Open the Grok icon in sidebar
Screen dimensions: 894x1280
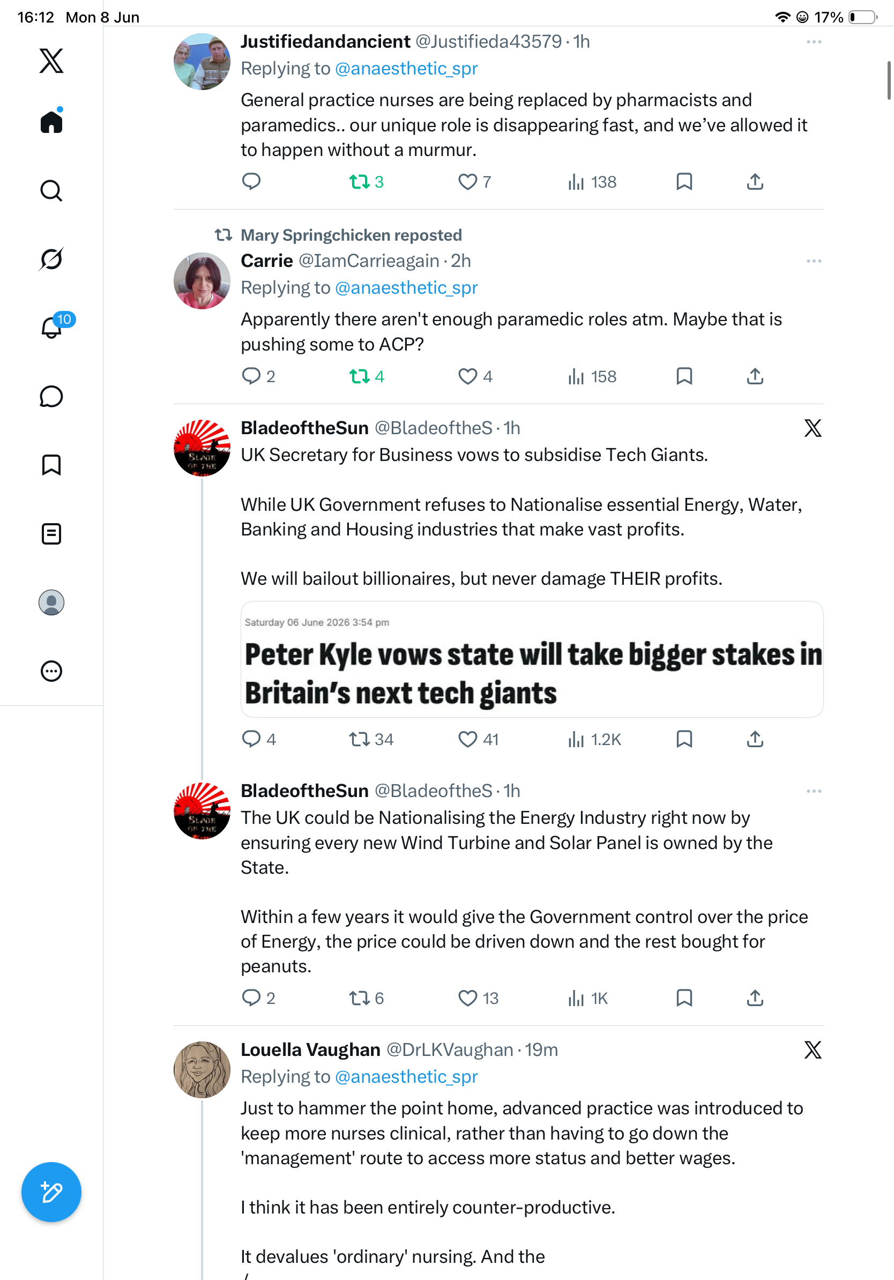point(51,259)
